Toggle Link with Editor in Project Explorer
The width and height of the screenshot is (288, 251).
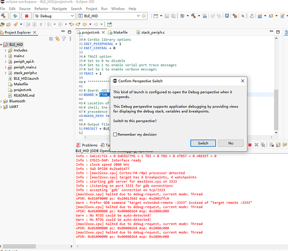click(x=57, y=39)
